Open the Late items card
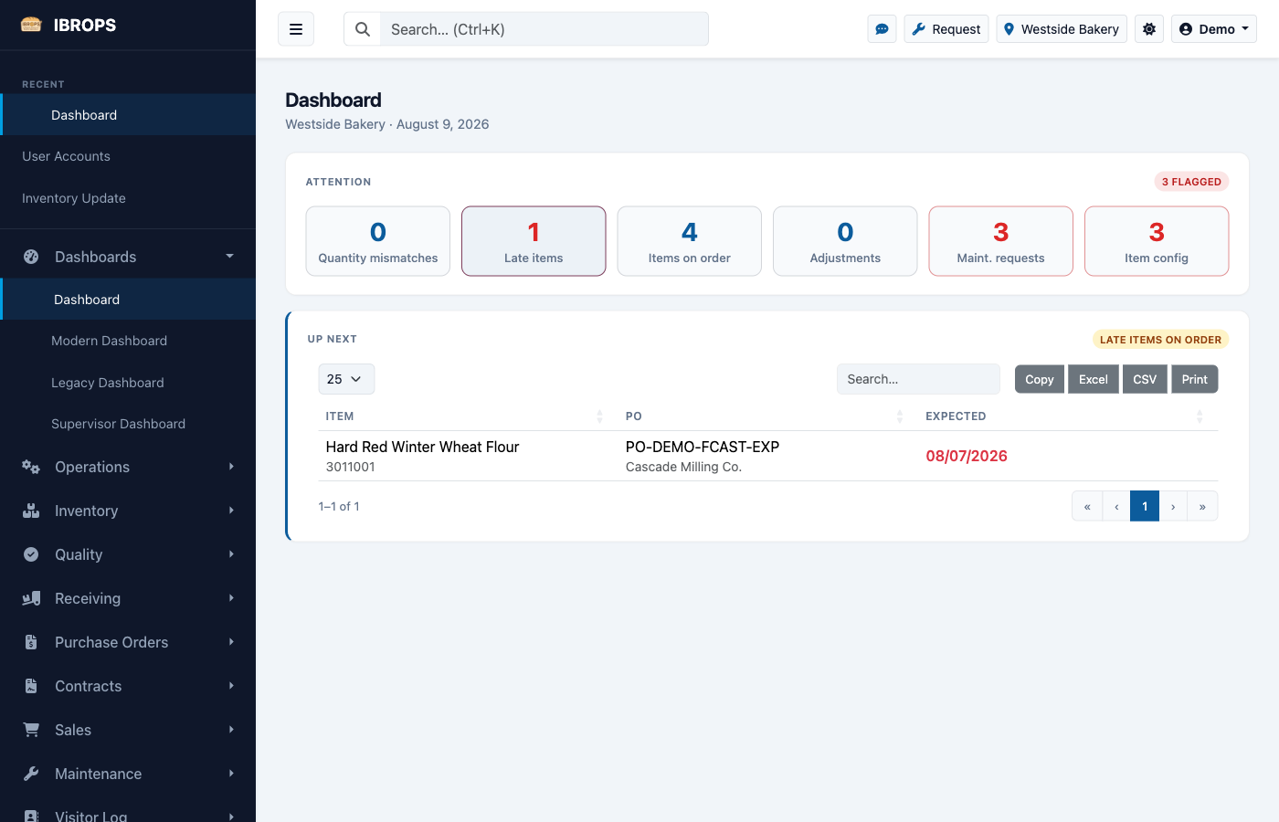Viewport: 1279px width, 822px height. [534, 241]
